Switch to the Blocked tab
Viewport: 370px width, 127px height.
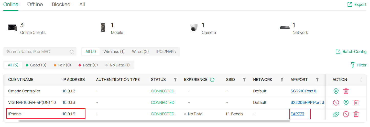(x=61, y=5)
